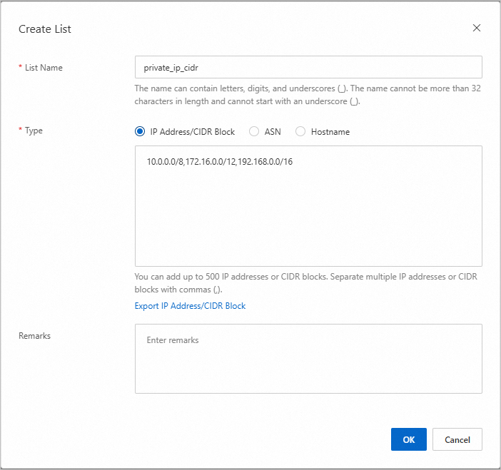Image resolution: width=501 pixels, height=470 pixels.
Task: Click the 10.0.0.0/8 CIDR entry text
Action: [165, 162]
